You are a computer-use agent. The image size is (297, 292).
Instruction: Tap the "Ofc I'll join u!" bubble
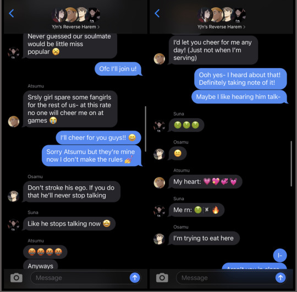(x=118, y=69)
